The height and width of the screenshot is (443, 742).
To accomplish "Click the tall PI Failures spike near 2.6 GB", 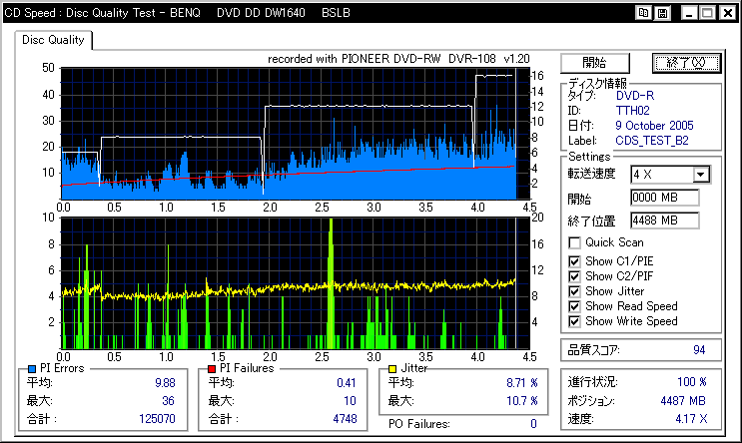I will pos(331,283).
